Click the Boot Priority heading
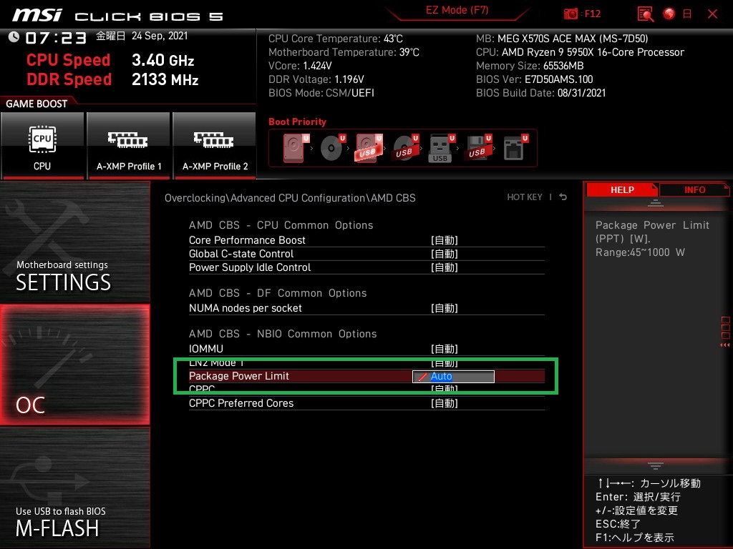The image size is (733, 549). click(x=297, y=122)
